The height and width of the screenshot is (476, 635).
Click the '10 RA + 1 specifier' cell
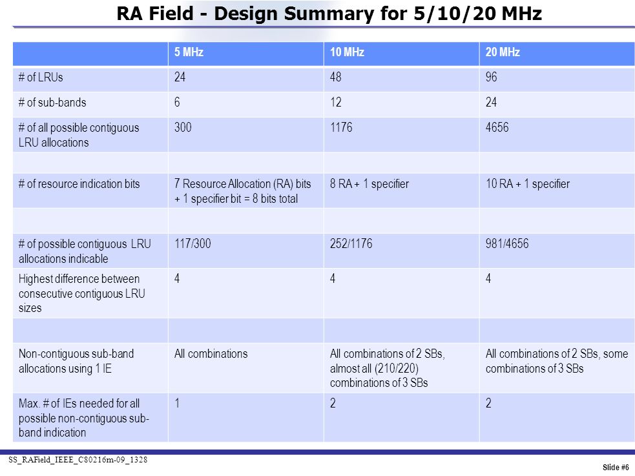point(557,191)
